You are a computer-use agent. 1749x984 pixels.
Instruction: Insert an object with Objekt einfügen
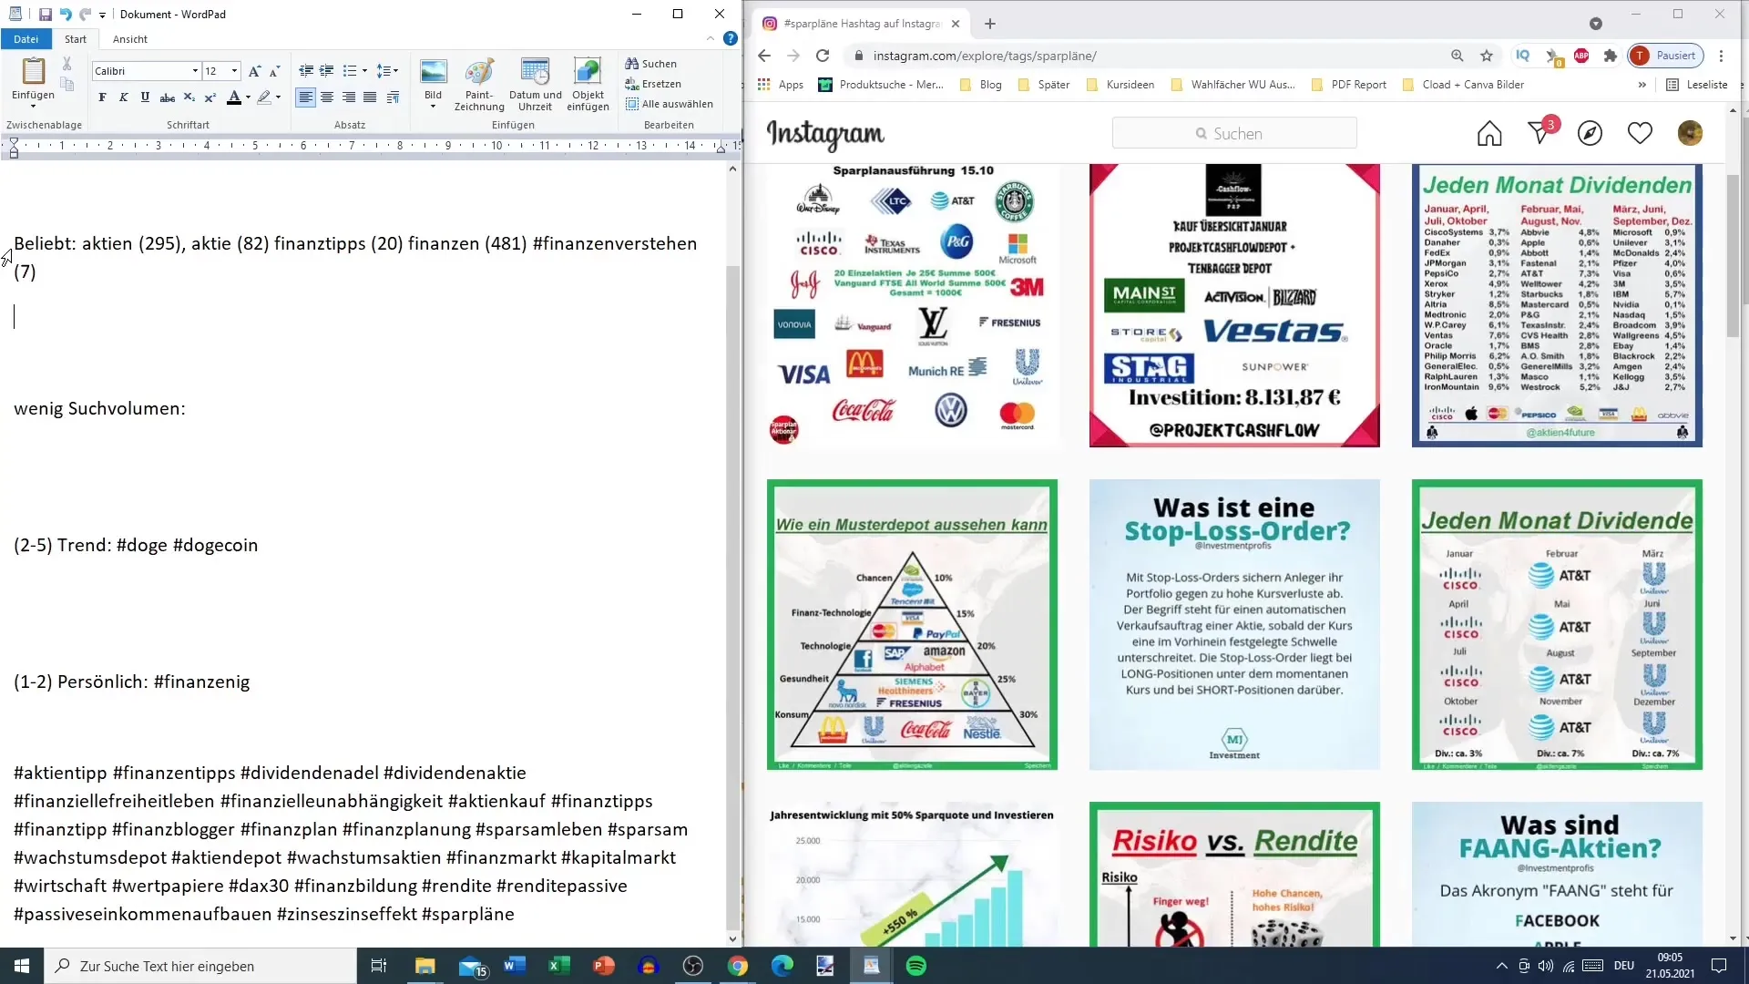click(588, 85)
